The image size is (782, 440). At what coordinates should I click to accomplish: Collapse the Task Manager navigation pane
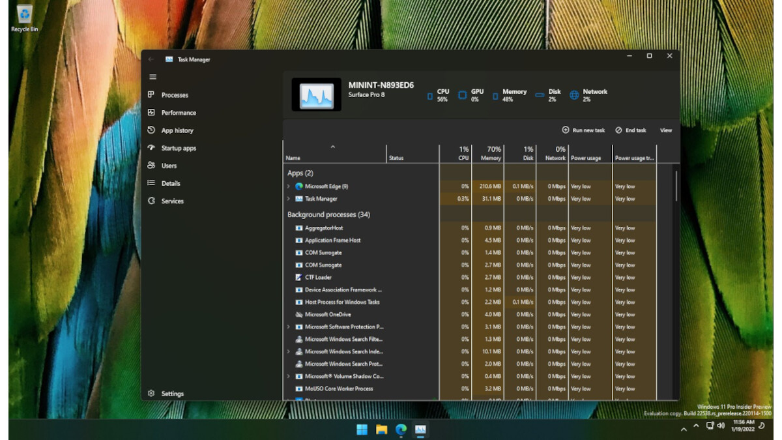(153, 77)
